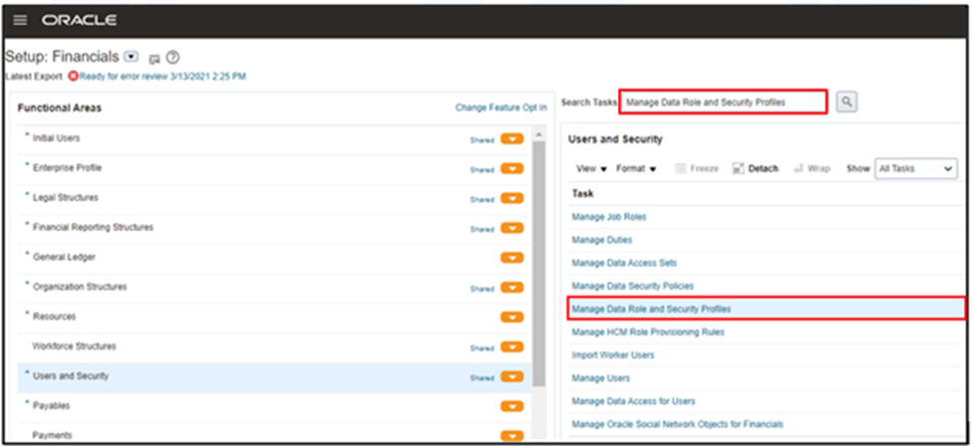
Task: Open the hamburger navigation menu
Action: [x=20, y=21]
